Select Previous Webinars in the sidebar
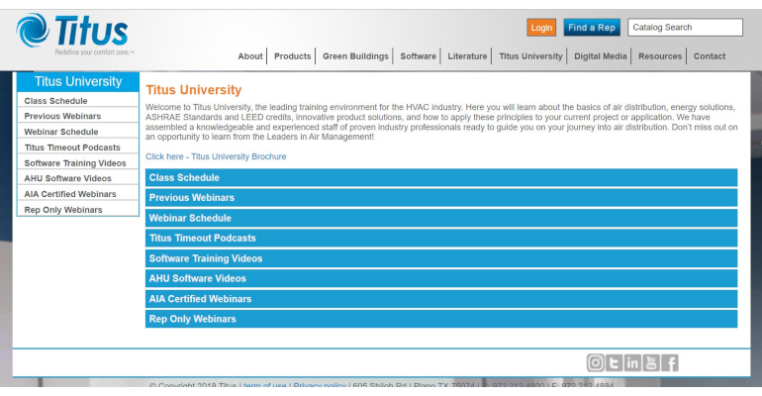762x396 pixels. point(78,116)
